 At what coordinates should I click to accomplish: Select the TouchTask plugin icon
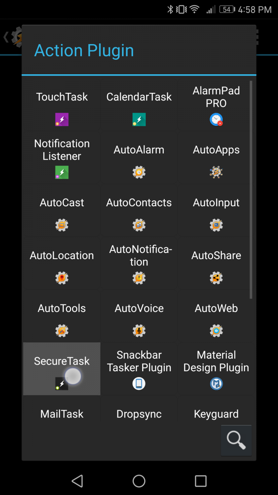point(61,119)
